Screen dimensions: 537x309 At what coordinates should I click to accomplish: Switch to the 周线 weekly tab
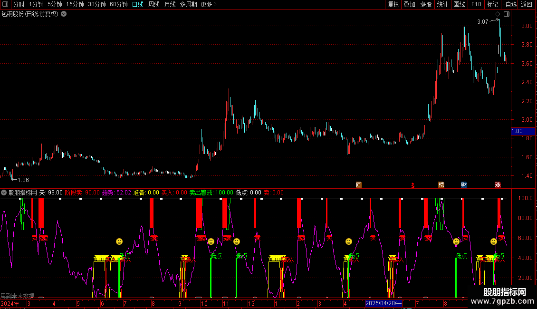154,4
